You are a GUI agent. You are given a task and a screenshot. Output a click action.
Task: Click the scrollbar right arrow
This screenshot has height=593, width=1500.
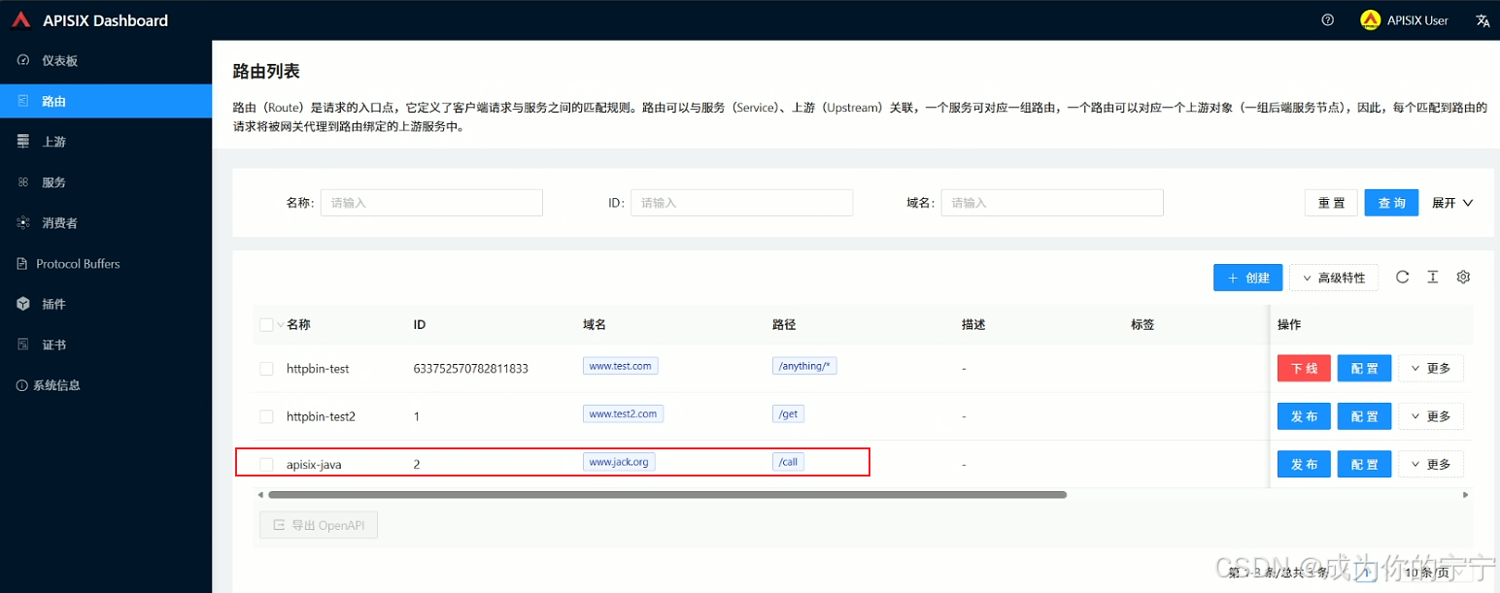(x=1466, y=495)
